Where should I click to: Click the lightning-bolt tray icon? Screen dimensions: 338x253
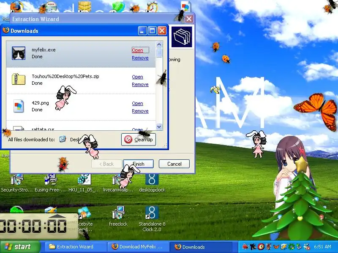[x=284, y=247]
